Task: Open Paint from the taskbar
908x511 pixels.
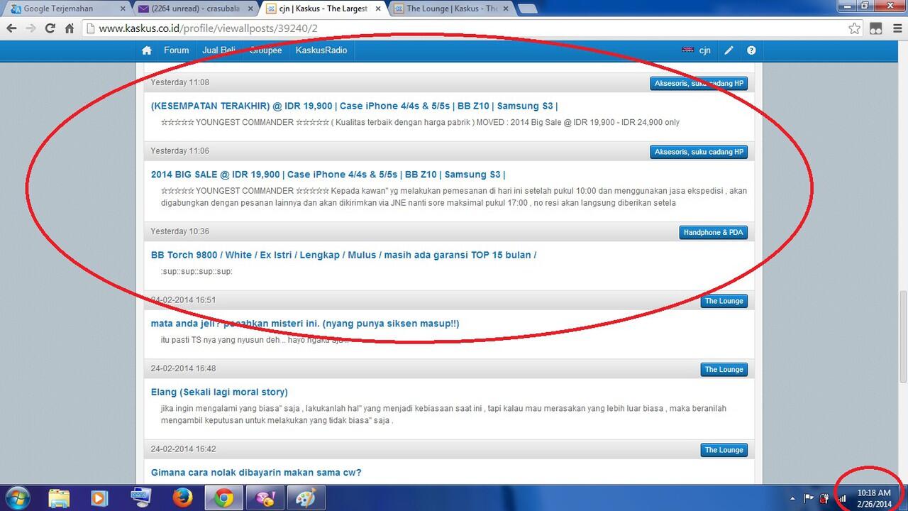Action: click(306, 498)
